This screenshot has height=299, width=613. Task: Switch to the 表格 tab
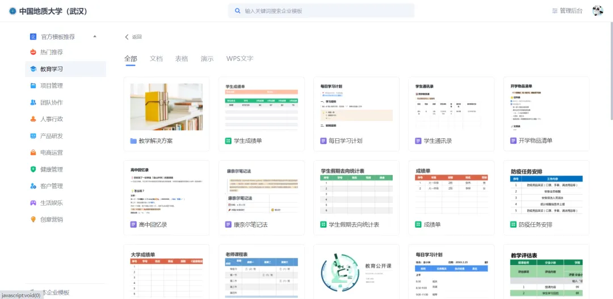[x=182, y=59]
